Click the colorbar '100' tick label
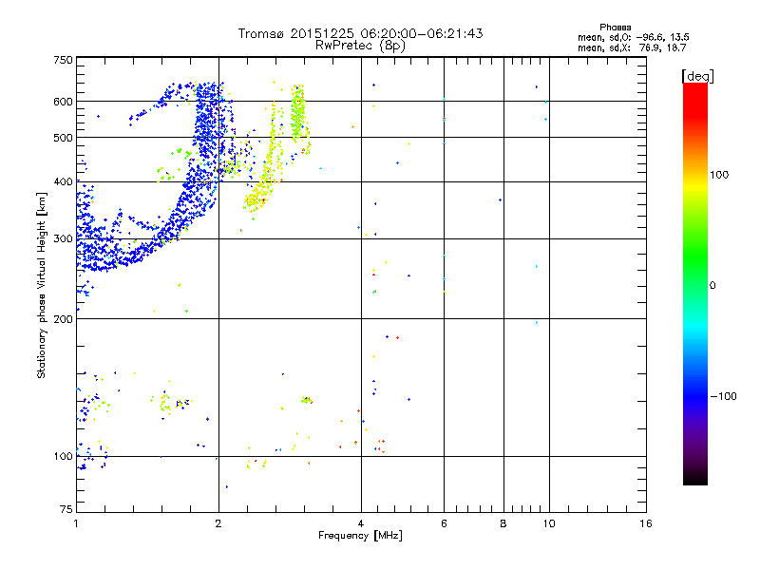 tap(719, 175)
